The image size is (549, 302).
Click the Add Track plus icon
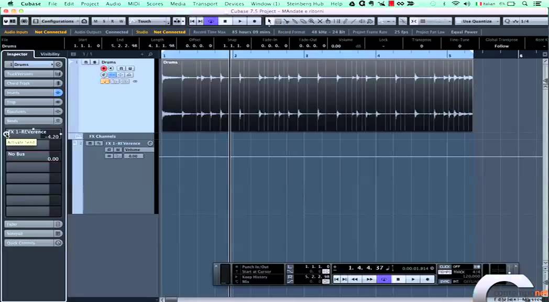[x=142, y=55]
